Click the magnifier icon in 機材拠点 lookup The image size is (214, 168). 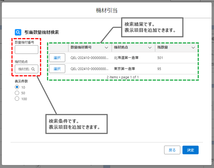coord(33,69)
